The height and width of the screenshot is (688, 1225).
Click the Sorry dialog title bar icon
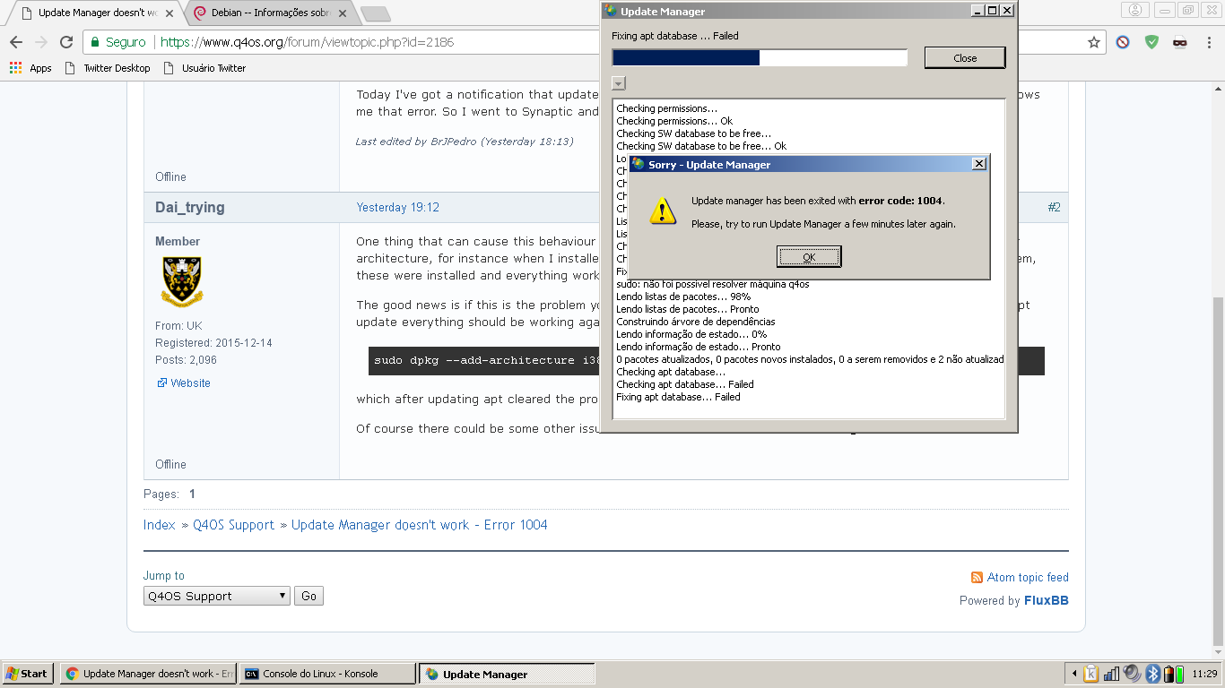click(638, 164)
